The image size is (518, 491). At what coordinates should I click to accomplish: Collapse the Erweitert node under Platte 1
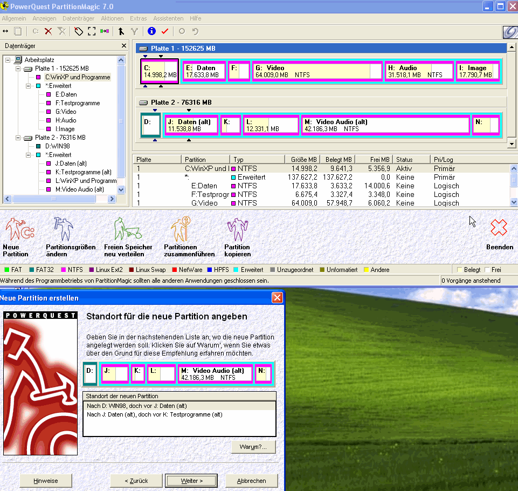coord(29,86)
